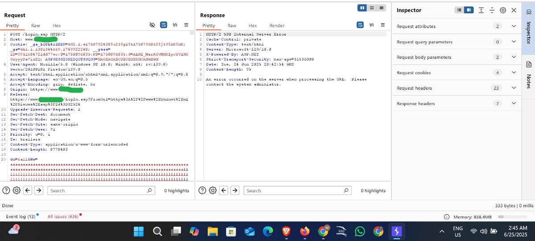Open the Response panel hamburger menu
Viewport: 535px width, 241px height.
pyautogui.click(x=383, y=25)
